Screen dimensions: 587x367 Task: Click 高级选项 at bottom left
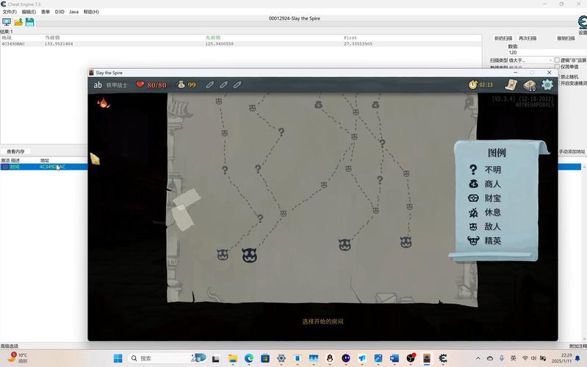[x=10, y=346]
